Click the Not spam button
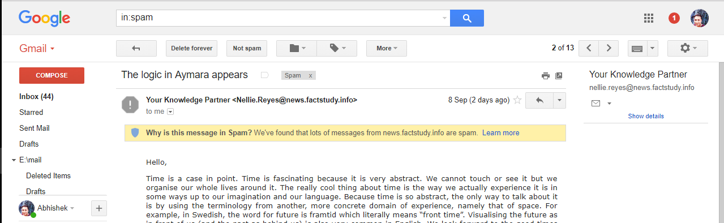 [x=247, y=48]
